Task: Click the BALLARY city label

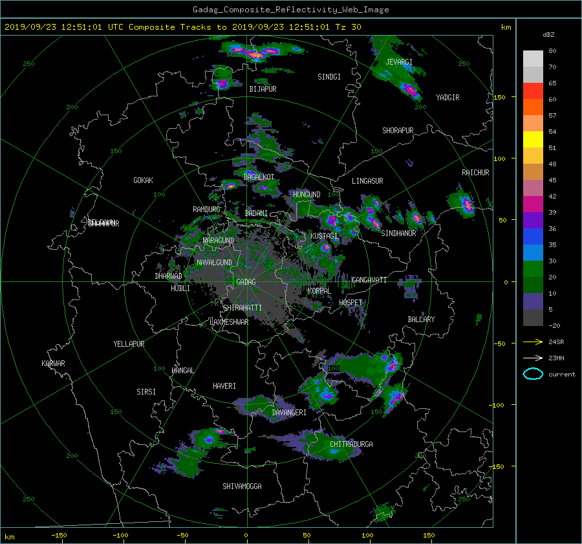Action: click(421, 320)
